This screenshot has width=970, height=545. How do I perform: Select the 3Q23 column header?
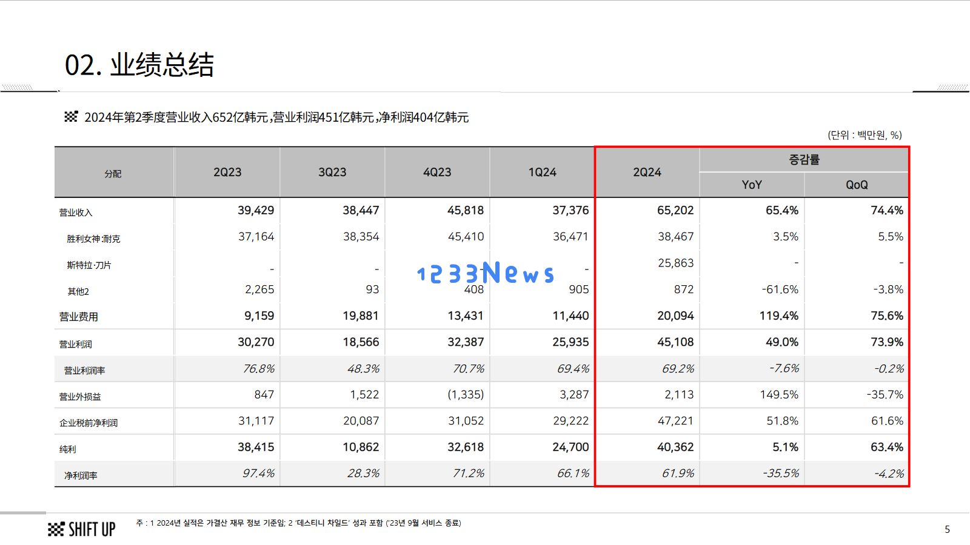332,173
